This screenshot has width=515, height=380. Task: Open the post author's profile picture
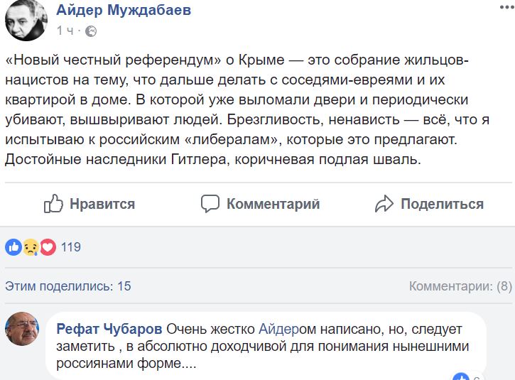pyautogui.click(x=26, y=21)
